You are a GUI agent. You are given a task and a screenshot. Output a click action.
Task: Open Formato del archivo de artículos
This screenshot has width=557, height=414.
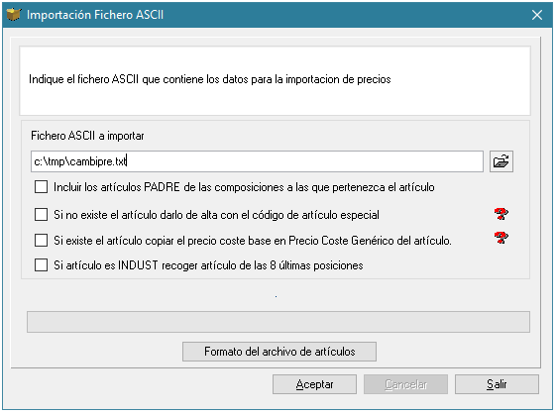tap(279, 352)
